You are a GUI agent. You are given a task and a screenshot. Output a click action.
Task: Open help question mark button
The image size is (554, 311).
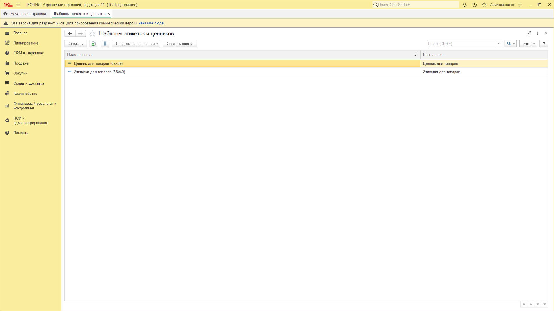tap(544, 44)
